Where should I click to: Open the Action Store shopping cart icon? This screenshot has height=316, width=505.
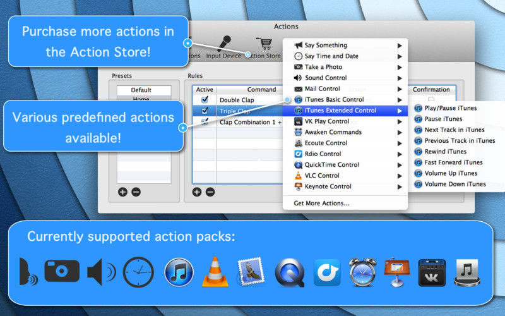264,44
